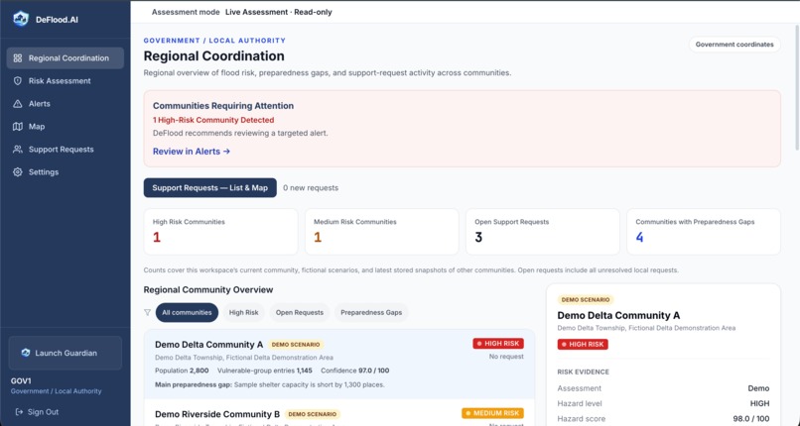Filter communities by Preparedness Gaps

[x=371, y=312]
